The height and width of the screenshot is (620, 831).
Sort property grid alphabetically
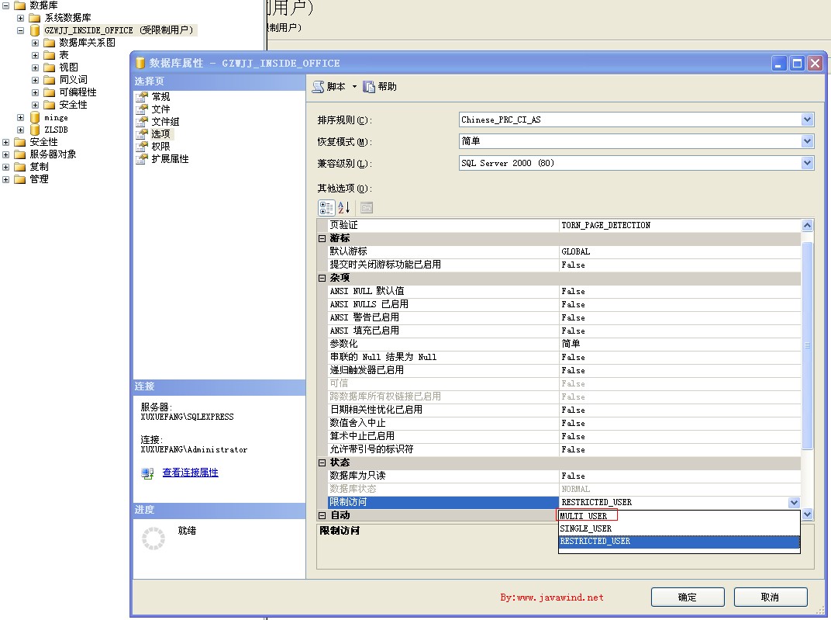point(345,207)
